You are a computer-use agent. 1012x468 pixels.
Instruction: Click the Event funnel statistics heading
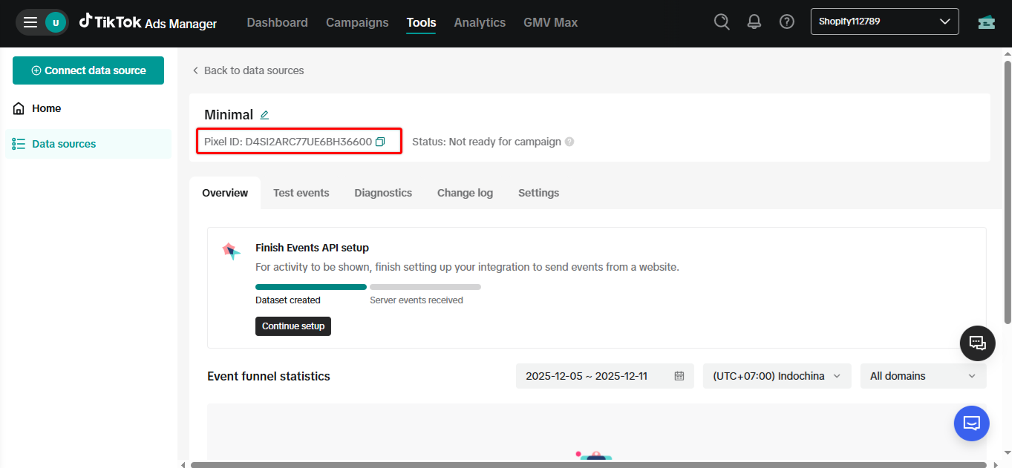click(x=269, y=376)
